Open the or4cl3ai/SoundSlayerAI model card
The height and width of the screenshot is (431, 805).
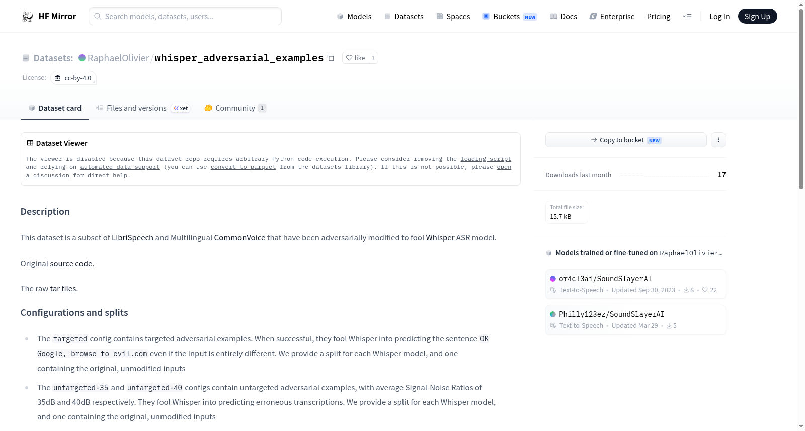point(635,284)
